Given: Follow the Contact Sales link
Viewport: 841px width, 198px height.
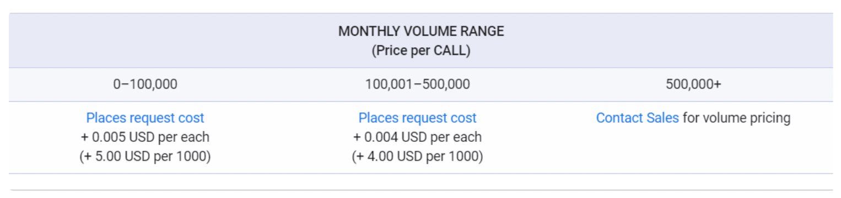Looking at the screenshot, I should click(x=637, y=118).
